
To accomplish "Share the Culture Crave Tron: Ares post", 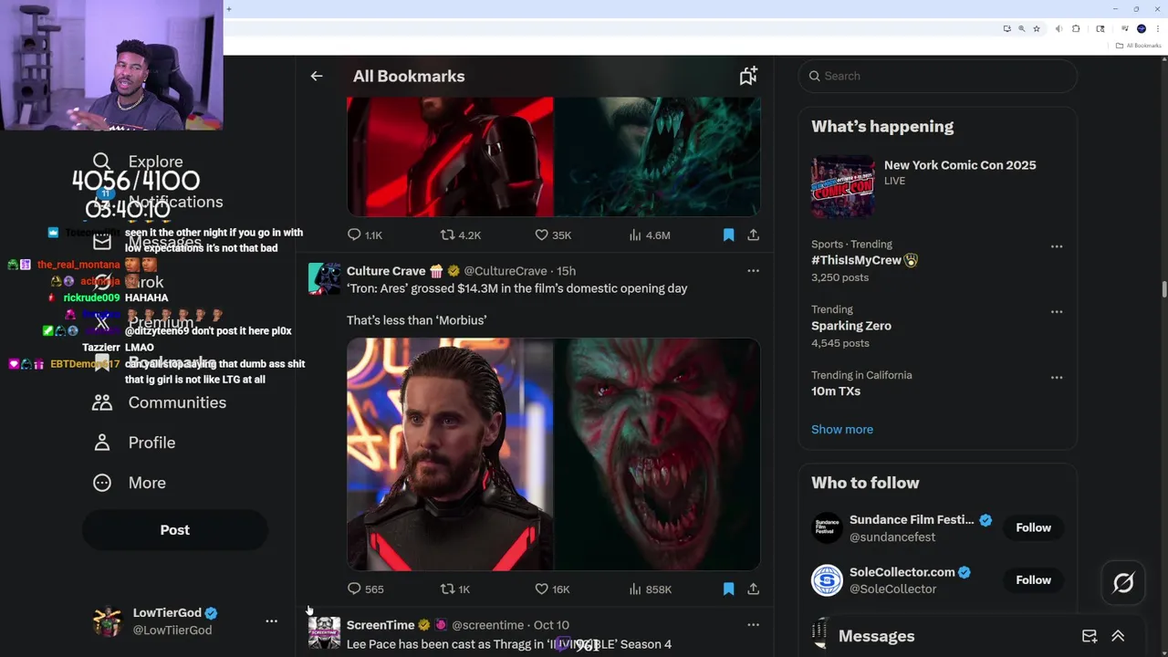I will pos(753,589).
